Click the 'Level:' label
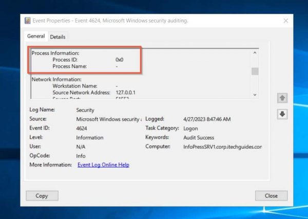 [36, 137]
